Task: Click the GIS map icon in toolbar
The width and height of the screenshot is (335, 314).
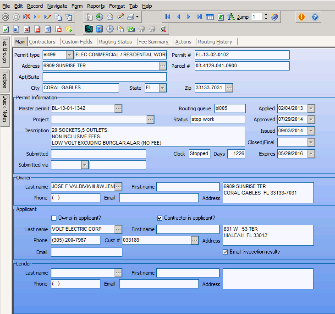Action: point(89,29)
